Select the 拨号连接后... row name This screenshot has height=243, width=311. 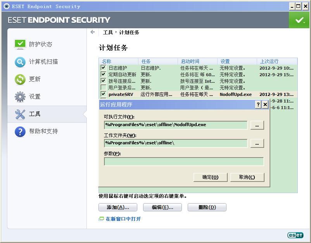122,81
